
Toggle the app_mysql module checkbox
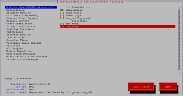click(x=62, y=24)
